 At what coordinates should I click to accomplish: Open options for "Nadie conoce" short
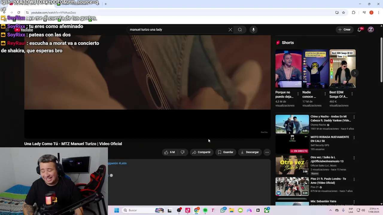(x=325, y=94)
